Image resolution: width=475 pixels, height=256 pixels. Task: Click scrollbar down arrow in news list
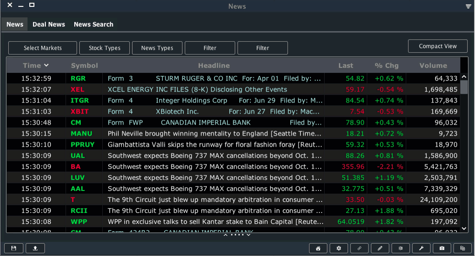coord(464,228)
